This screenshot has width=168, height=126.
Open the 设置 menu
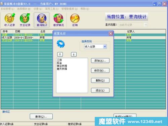pos(38,9)
